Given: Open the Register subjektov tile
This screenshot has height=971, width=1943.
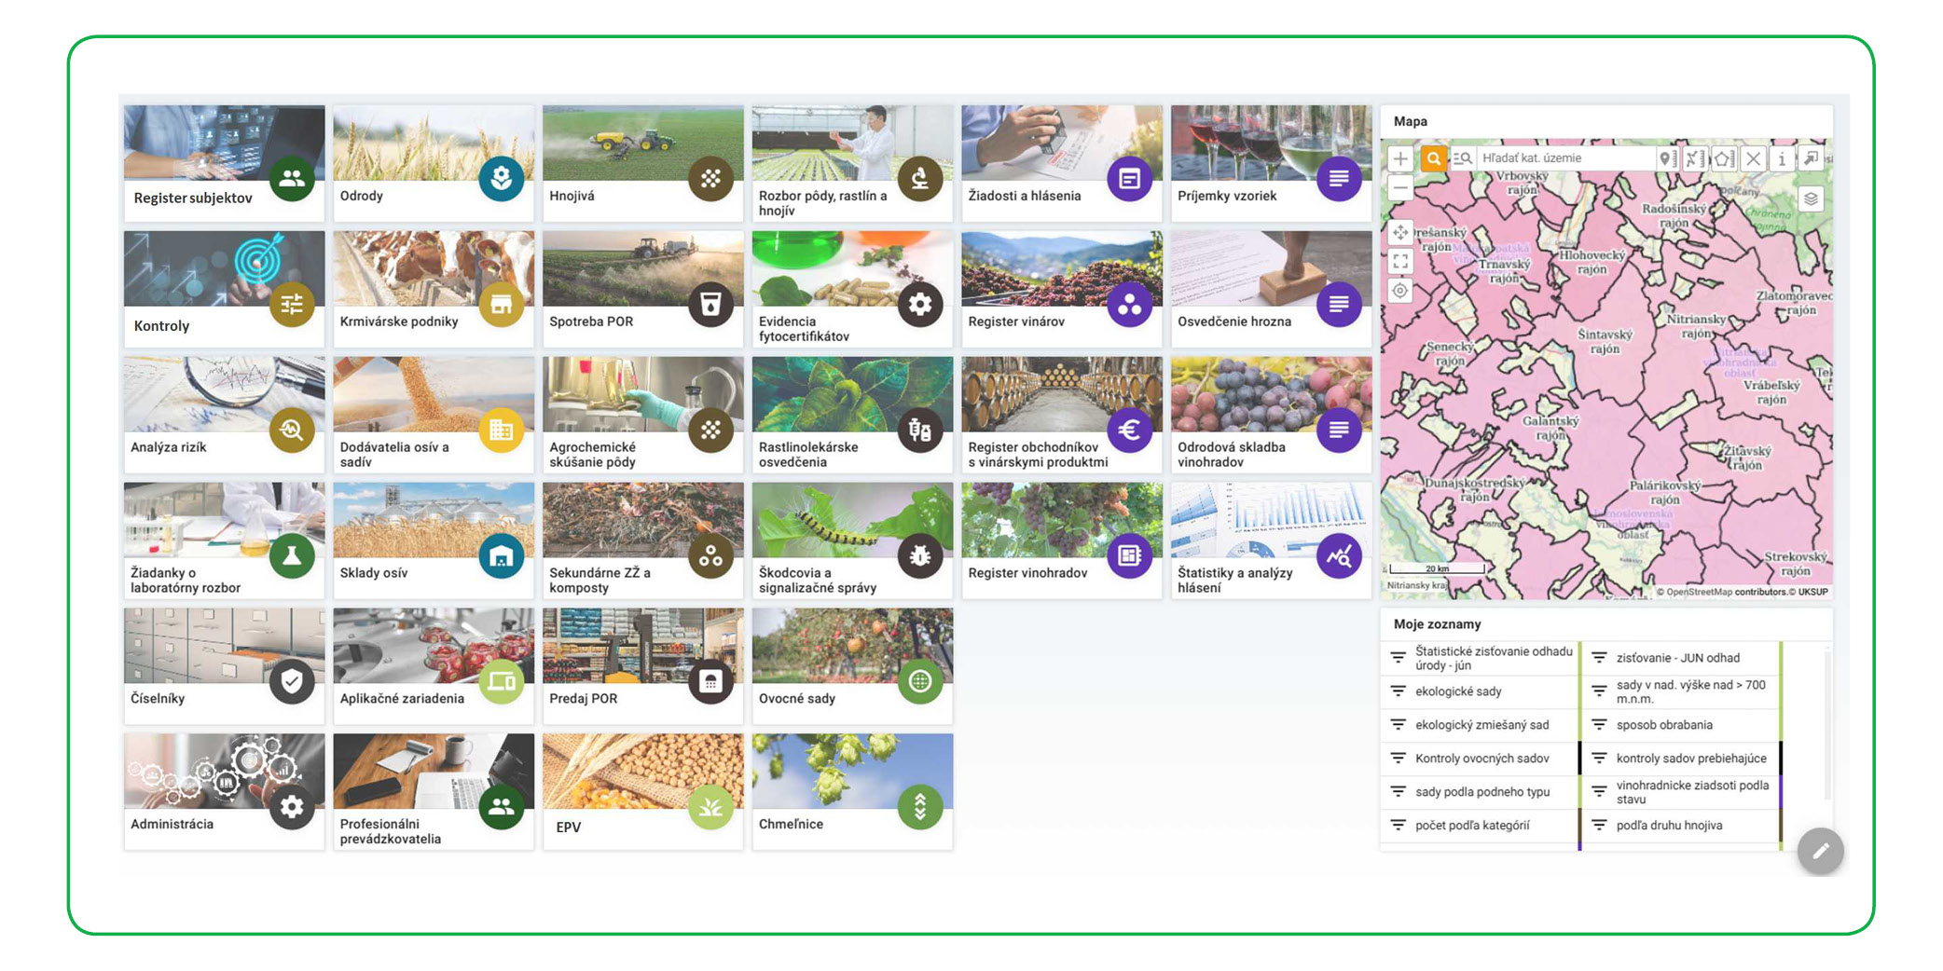Looking at the screenshot, I should pyautogui.click(x=224, y=162).
